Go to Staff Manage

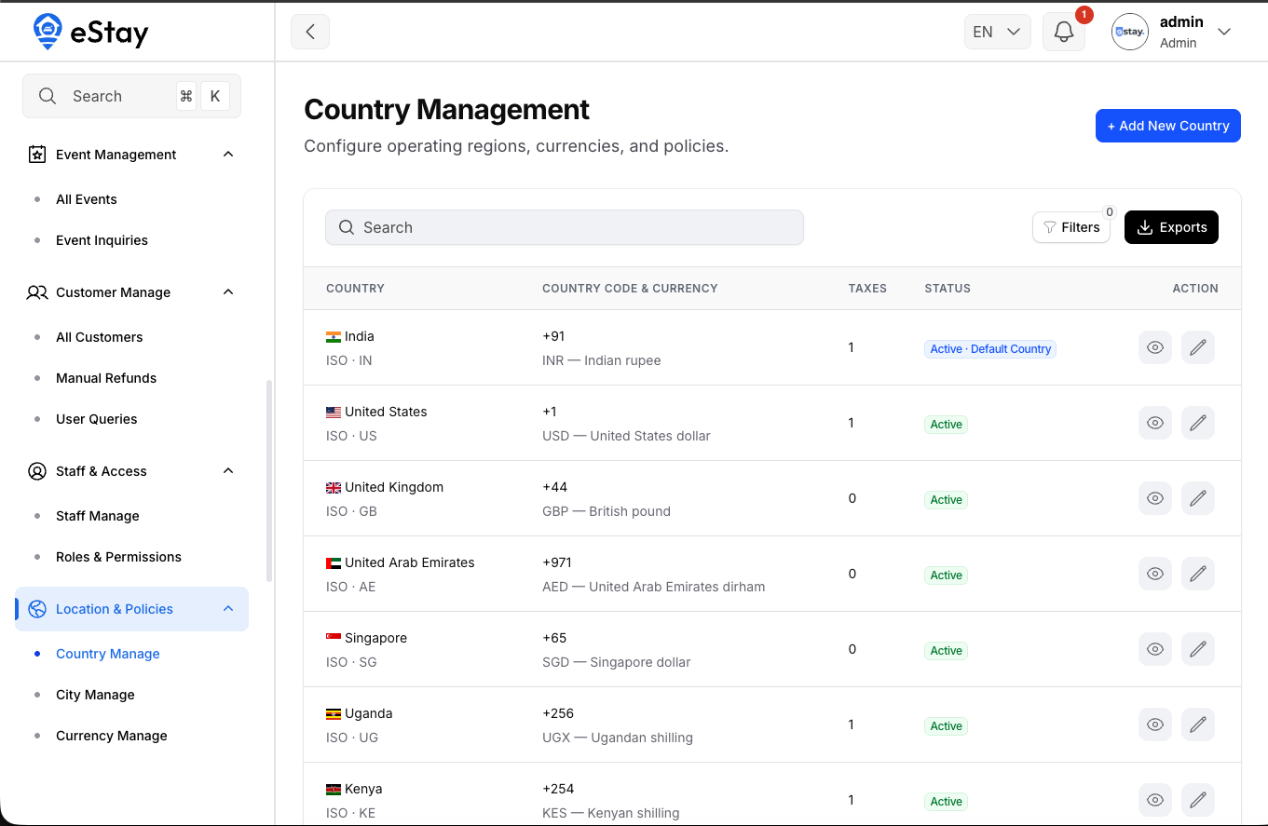point(98,516)
